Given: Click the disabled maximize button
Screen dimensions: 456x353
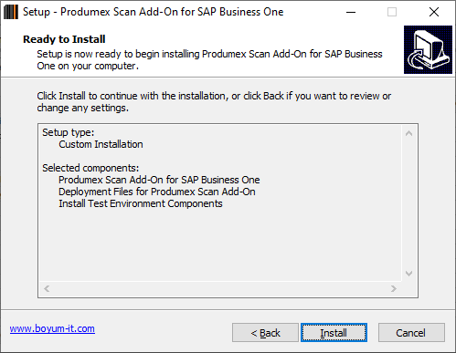Looking at the screenshot, I should coord(392,12).
